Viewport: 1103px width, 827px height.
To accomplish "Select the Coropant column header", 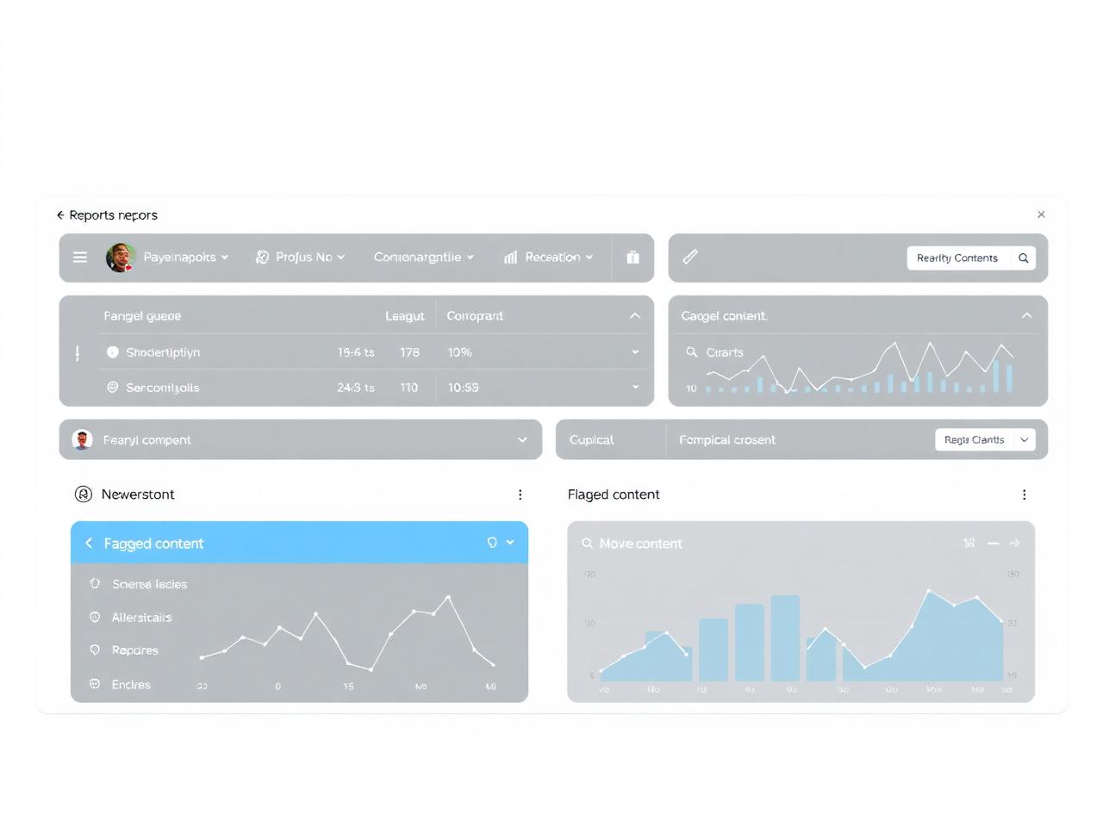I will click(x=475, y=316).
